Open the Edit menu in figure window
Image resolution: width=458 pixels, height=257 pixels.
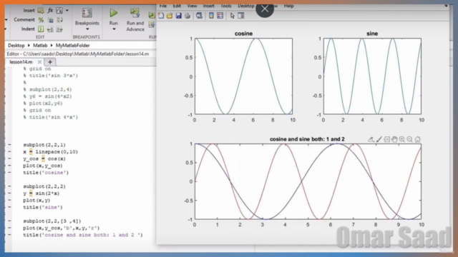177,6
